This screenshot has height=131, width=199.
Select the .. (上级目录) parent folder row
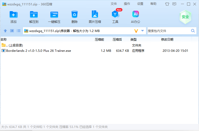pos(99,45)
